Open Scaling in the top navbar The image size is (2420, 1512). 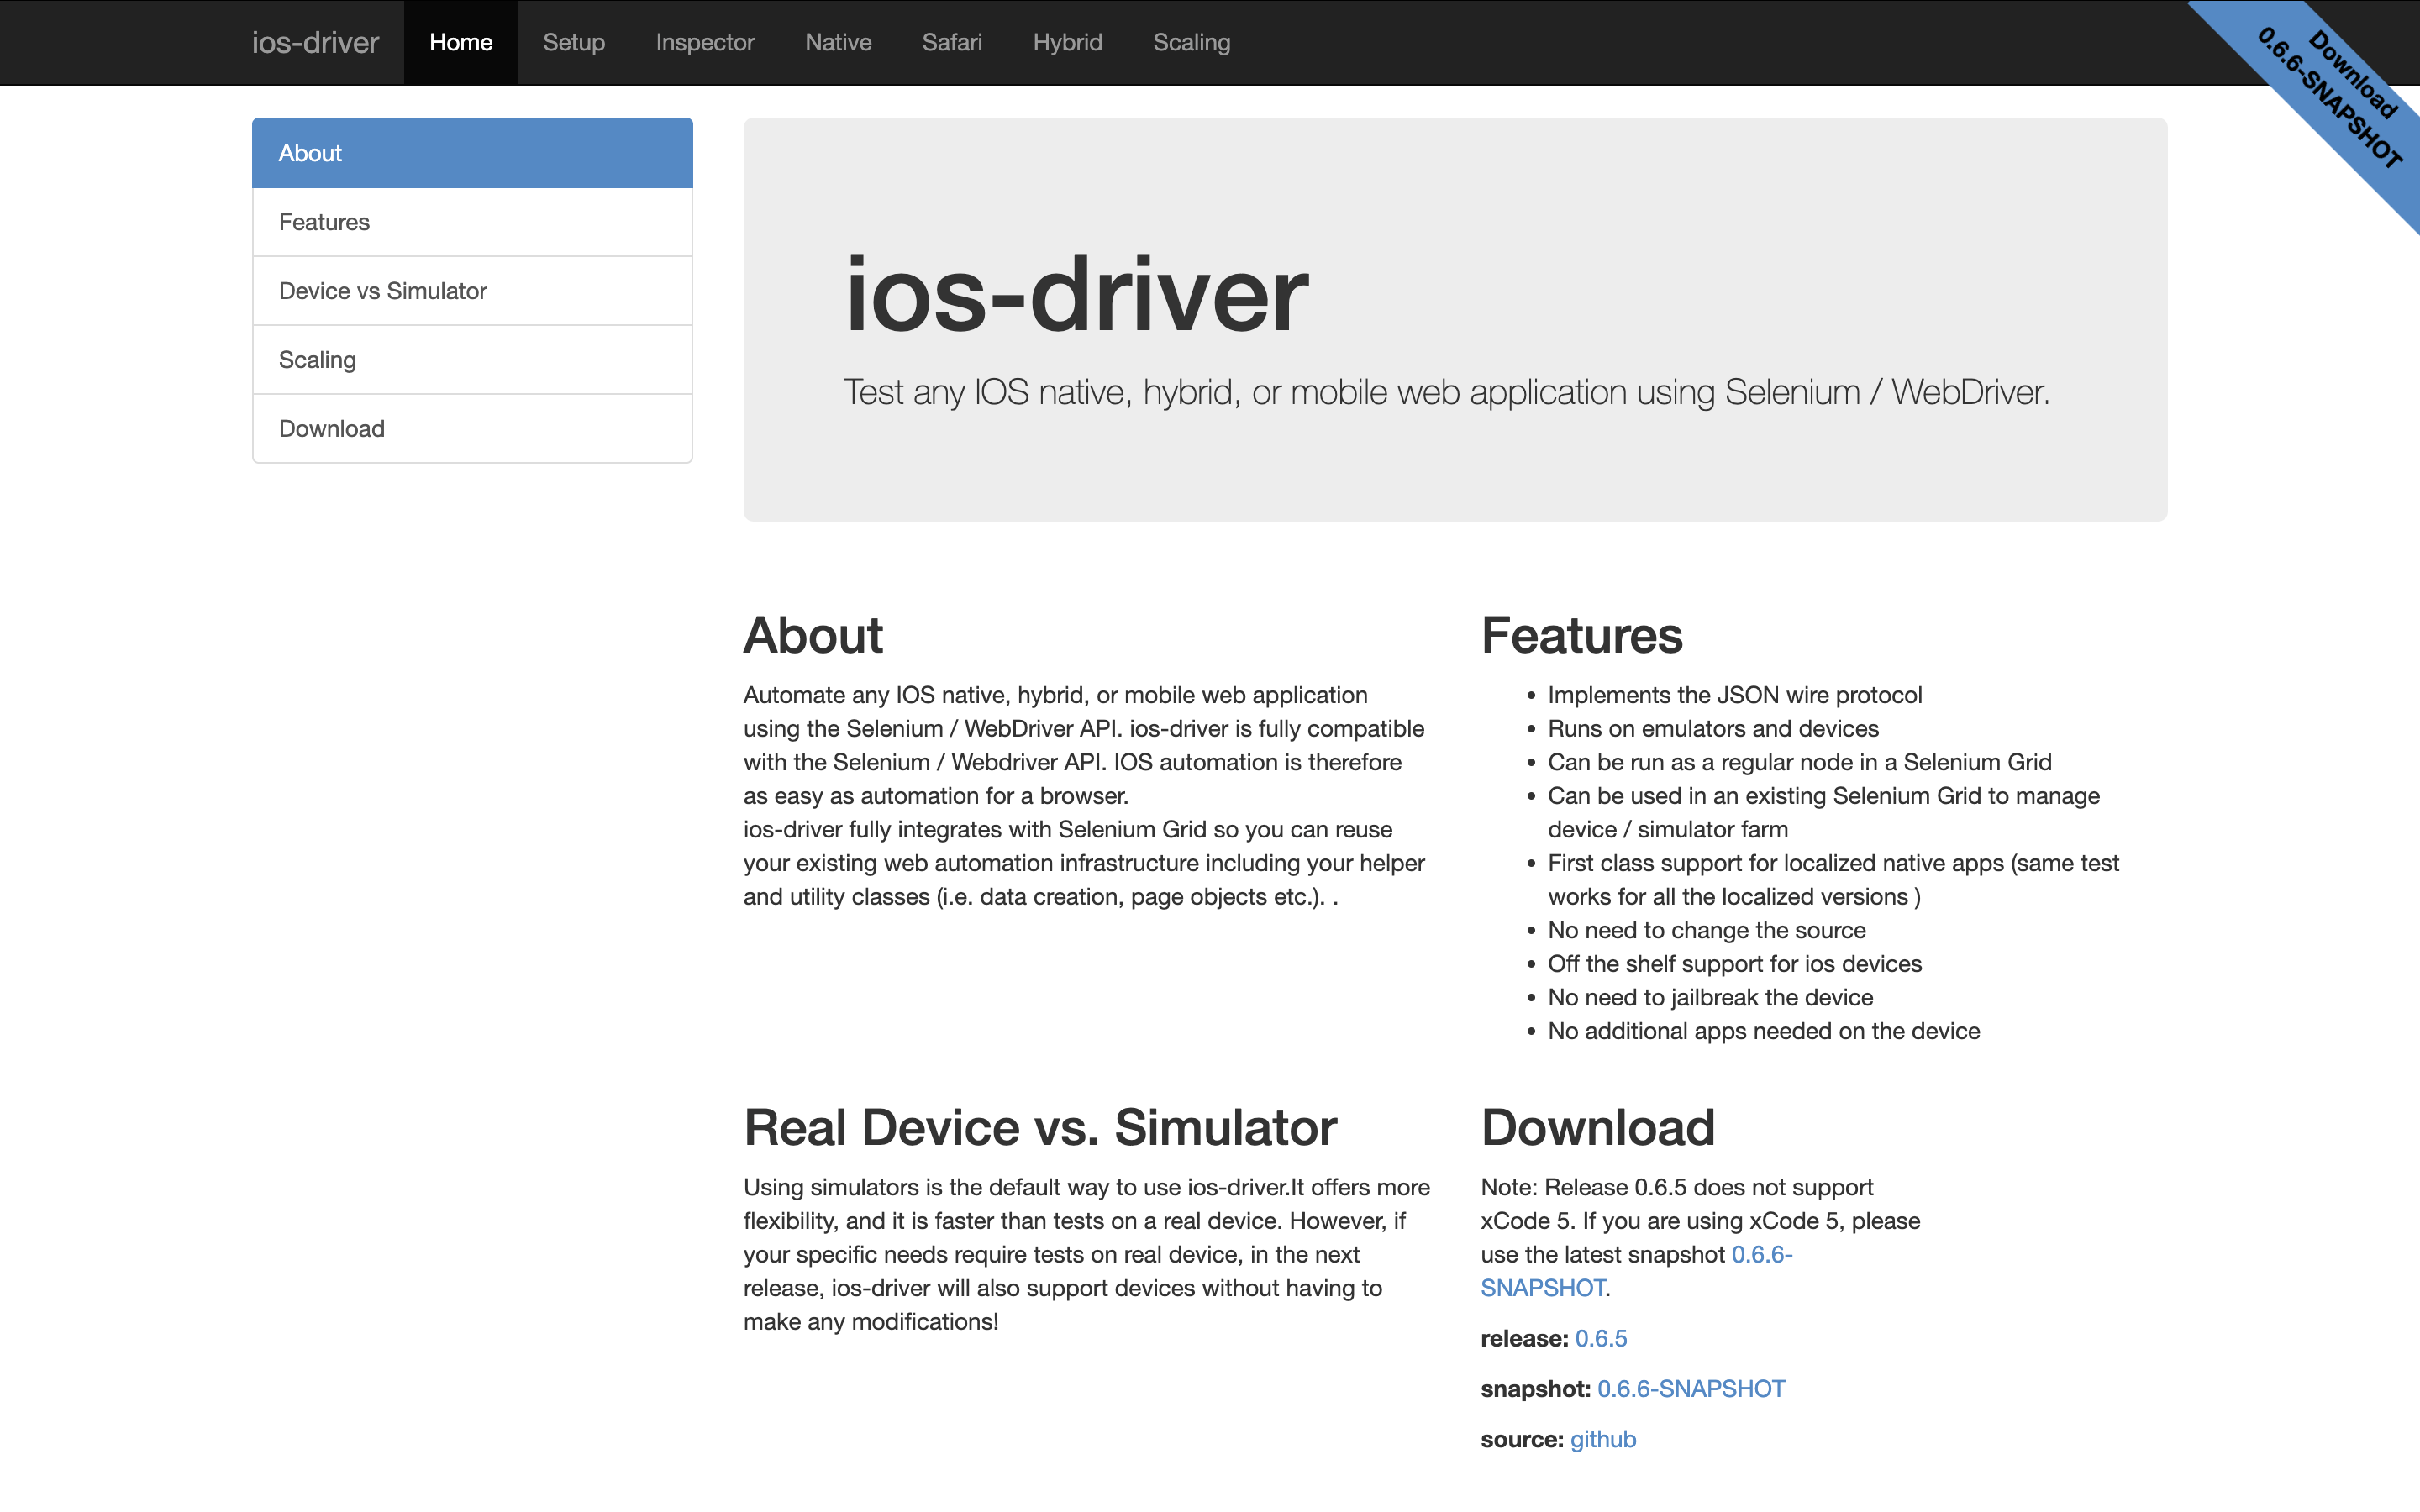(x=1191, y=42)
